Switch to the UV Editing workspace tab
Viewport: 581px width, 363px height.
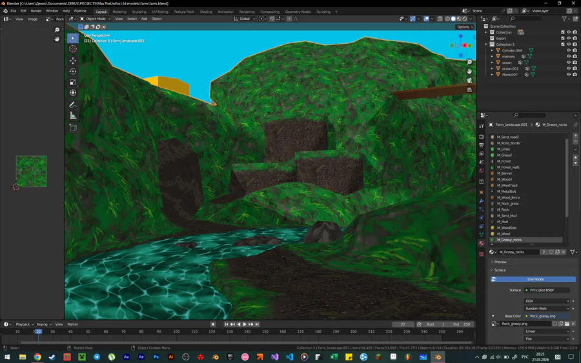(x=160, y=12)
